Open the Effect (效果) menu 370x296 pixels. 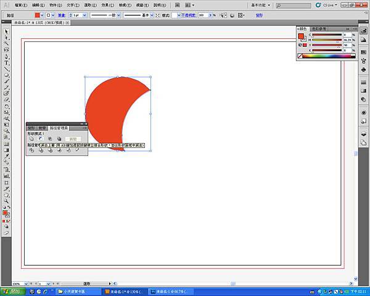click(x=108, y=5)
